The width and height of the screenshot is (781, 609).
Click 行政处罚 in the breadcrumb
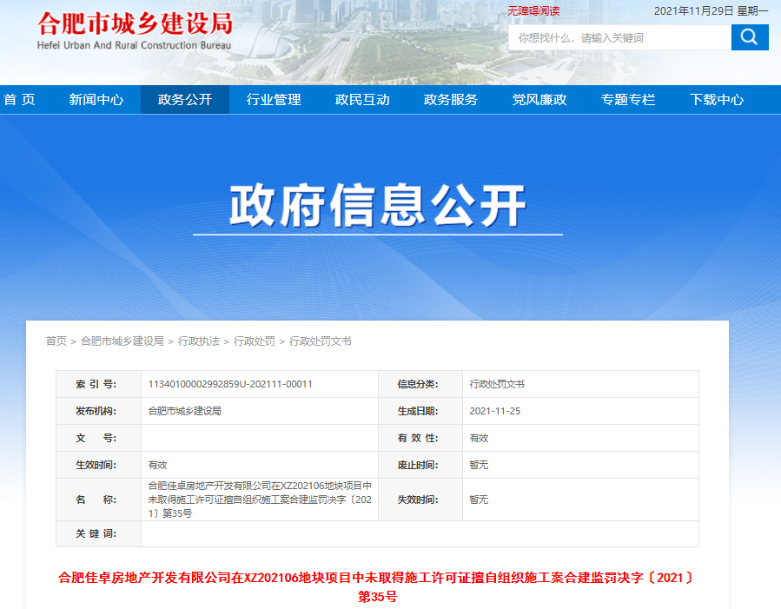tap(254, 341)
